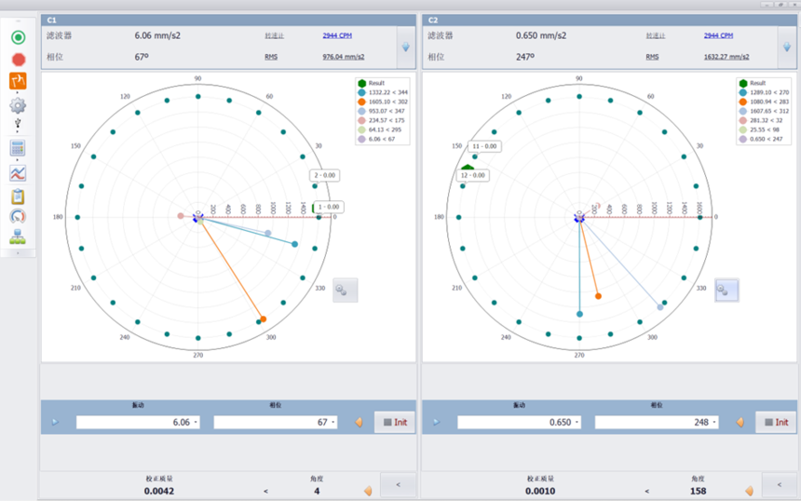The image size is (801, 501).
Task: Open the calculator icon in sidebar
Action: pyautogui.click(x=18, y=148)
